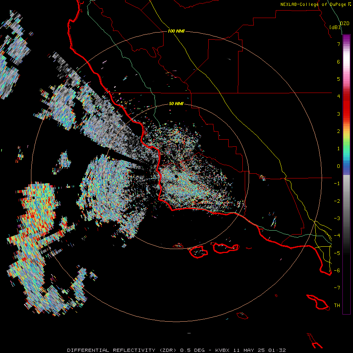Click the radar site center dot

(176, 176)
